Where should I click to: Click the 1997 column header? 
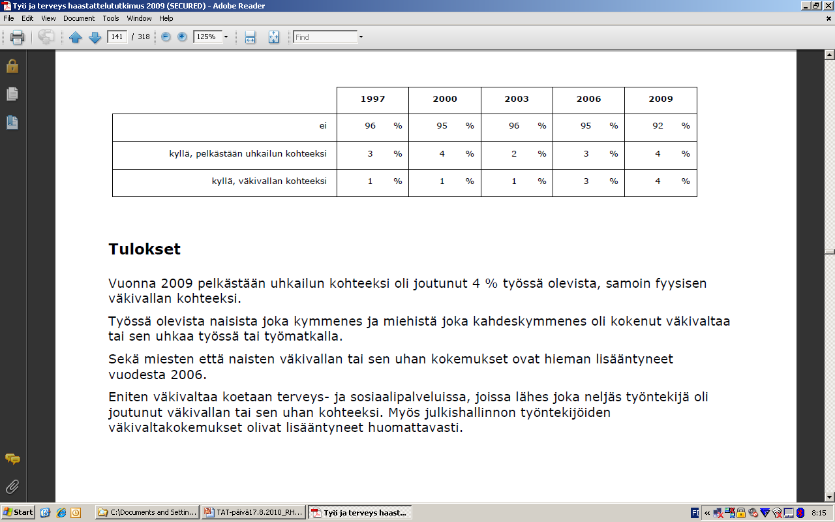coord(372,99)
